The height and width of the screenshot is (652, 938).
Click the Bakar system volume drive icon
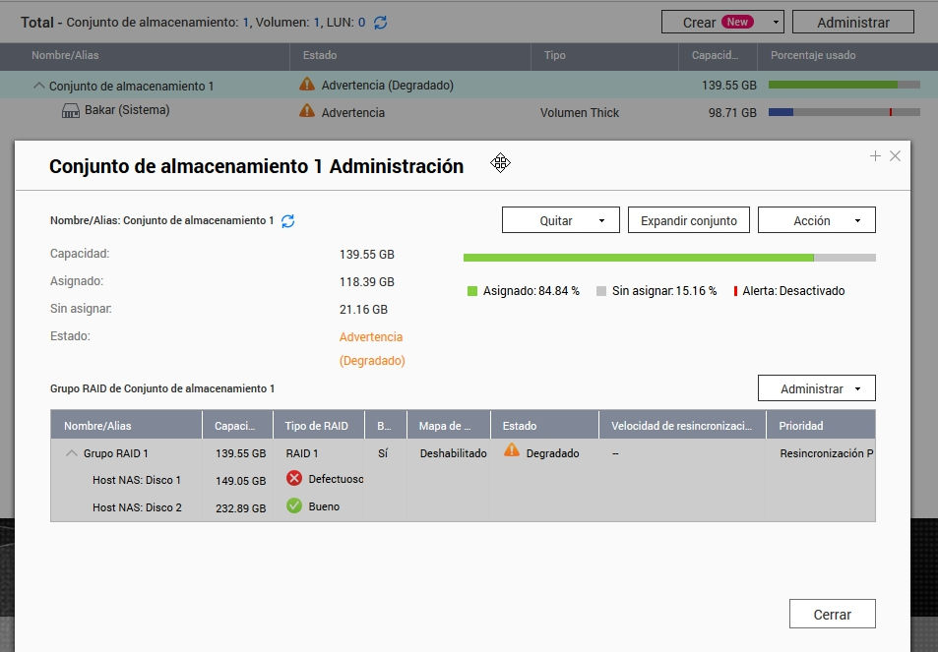coord(71,111)
